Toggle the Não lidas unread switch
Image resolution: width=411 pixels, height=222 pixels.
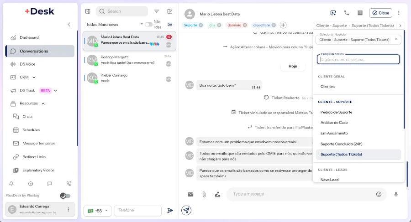point(148,24)
